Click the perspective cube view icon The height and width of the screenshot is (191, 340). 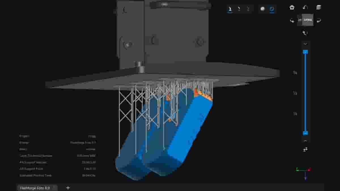(x=318, y=7)
